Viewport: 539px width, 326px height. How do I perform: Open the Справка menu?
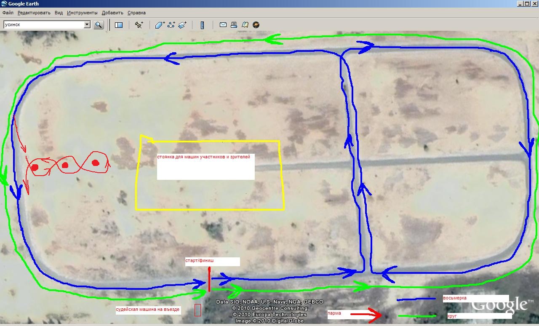tap(136, 13)
